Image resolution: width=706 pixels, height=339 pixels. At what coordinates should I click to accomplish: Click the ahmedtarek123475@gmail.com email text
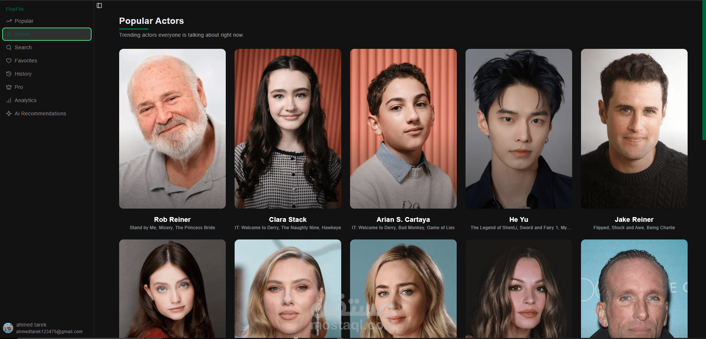49,332
